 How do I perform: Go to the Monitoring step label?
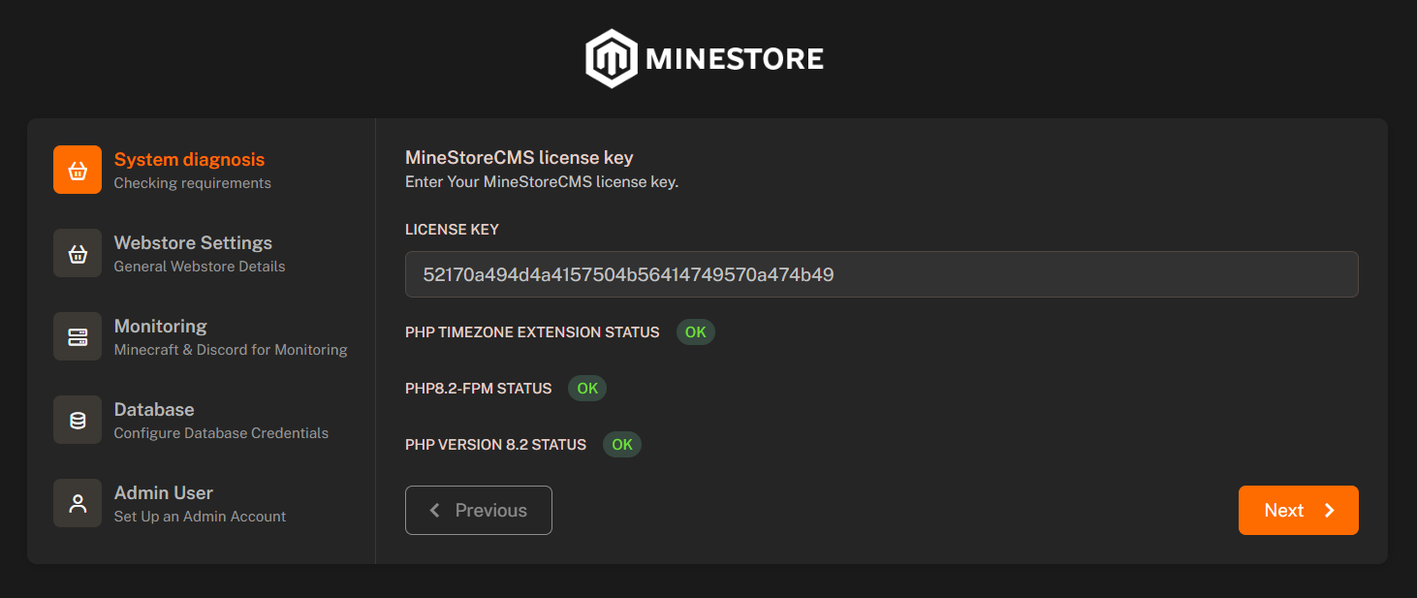click(x=161, y=327)
